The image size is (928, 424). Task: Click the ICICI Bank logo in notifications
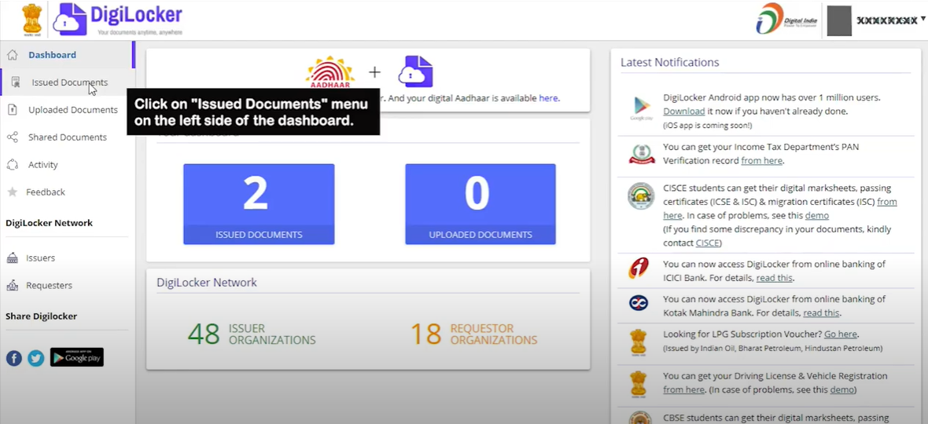(x=639, y=268)
